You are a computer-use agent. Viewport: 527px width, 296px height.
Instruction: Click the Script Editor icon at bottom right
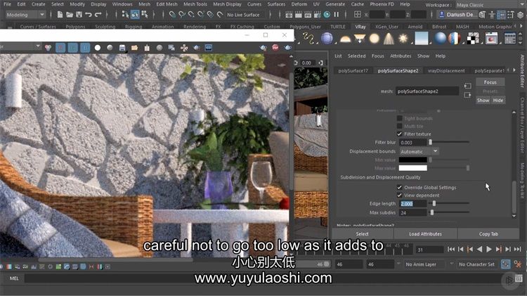click(x=519, y=278)
